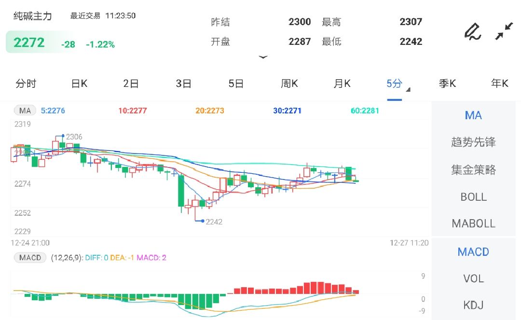Expand quote details with down chevron
Image resolution: width=521 pixels, height=320 pixels.
click(263, 57)
